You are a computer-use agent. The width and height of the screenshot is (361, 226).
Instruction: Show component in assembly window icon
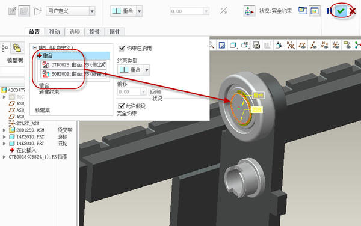[314, 11]
